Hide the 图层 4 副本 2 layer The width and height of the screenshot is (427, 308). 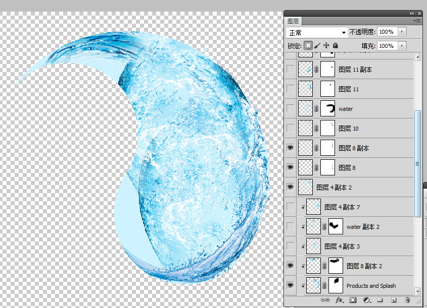pos(291,187)
